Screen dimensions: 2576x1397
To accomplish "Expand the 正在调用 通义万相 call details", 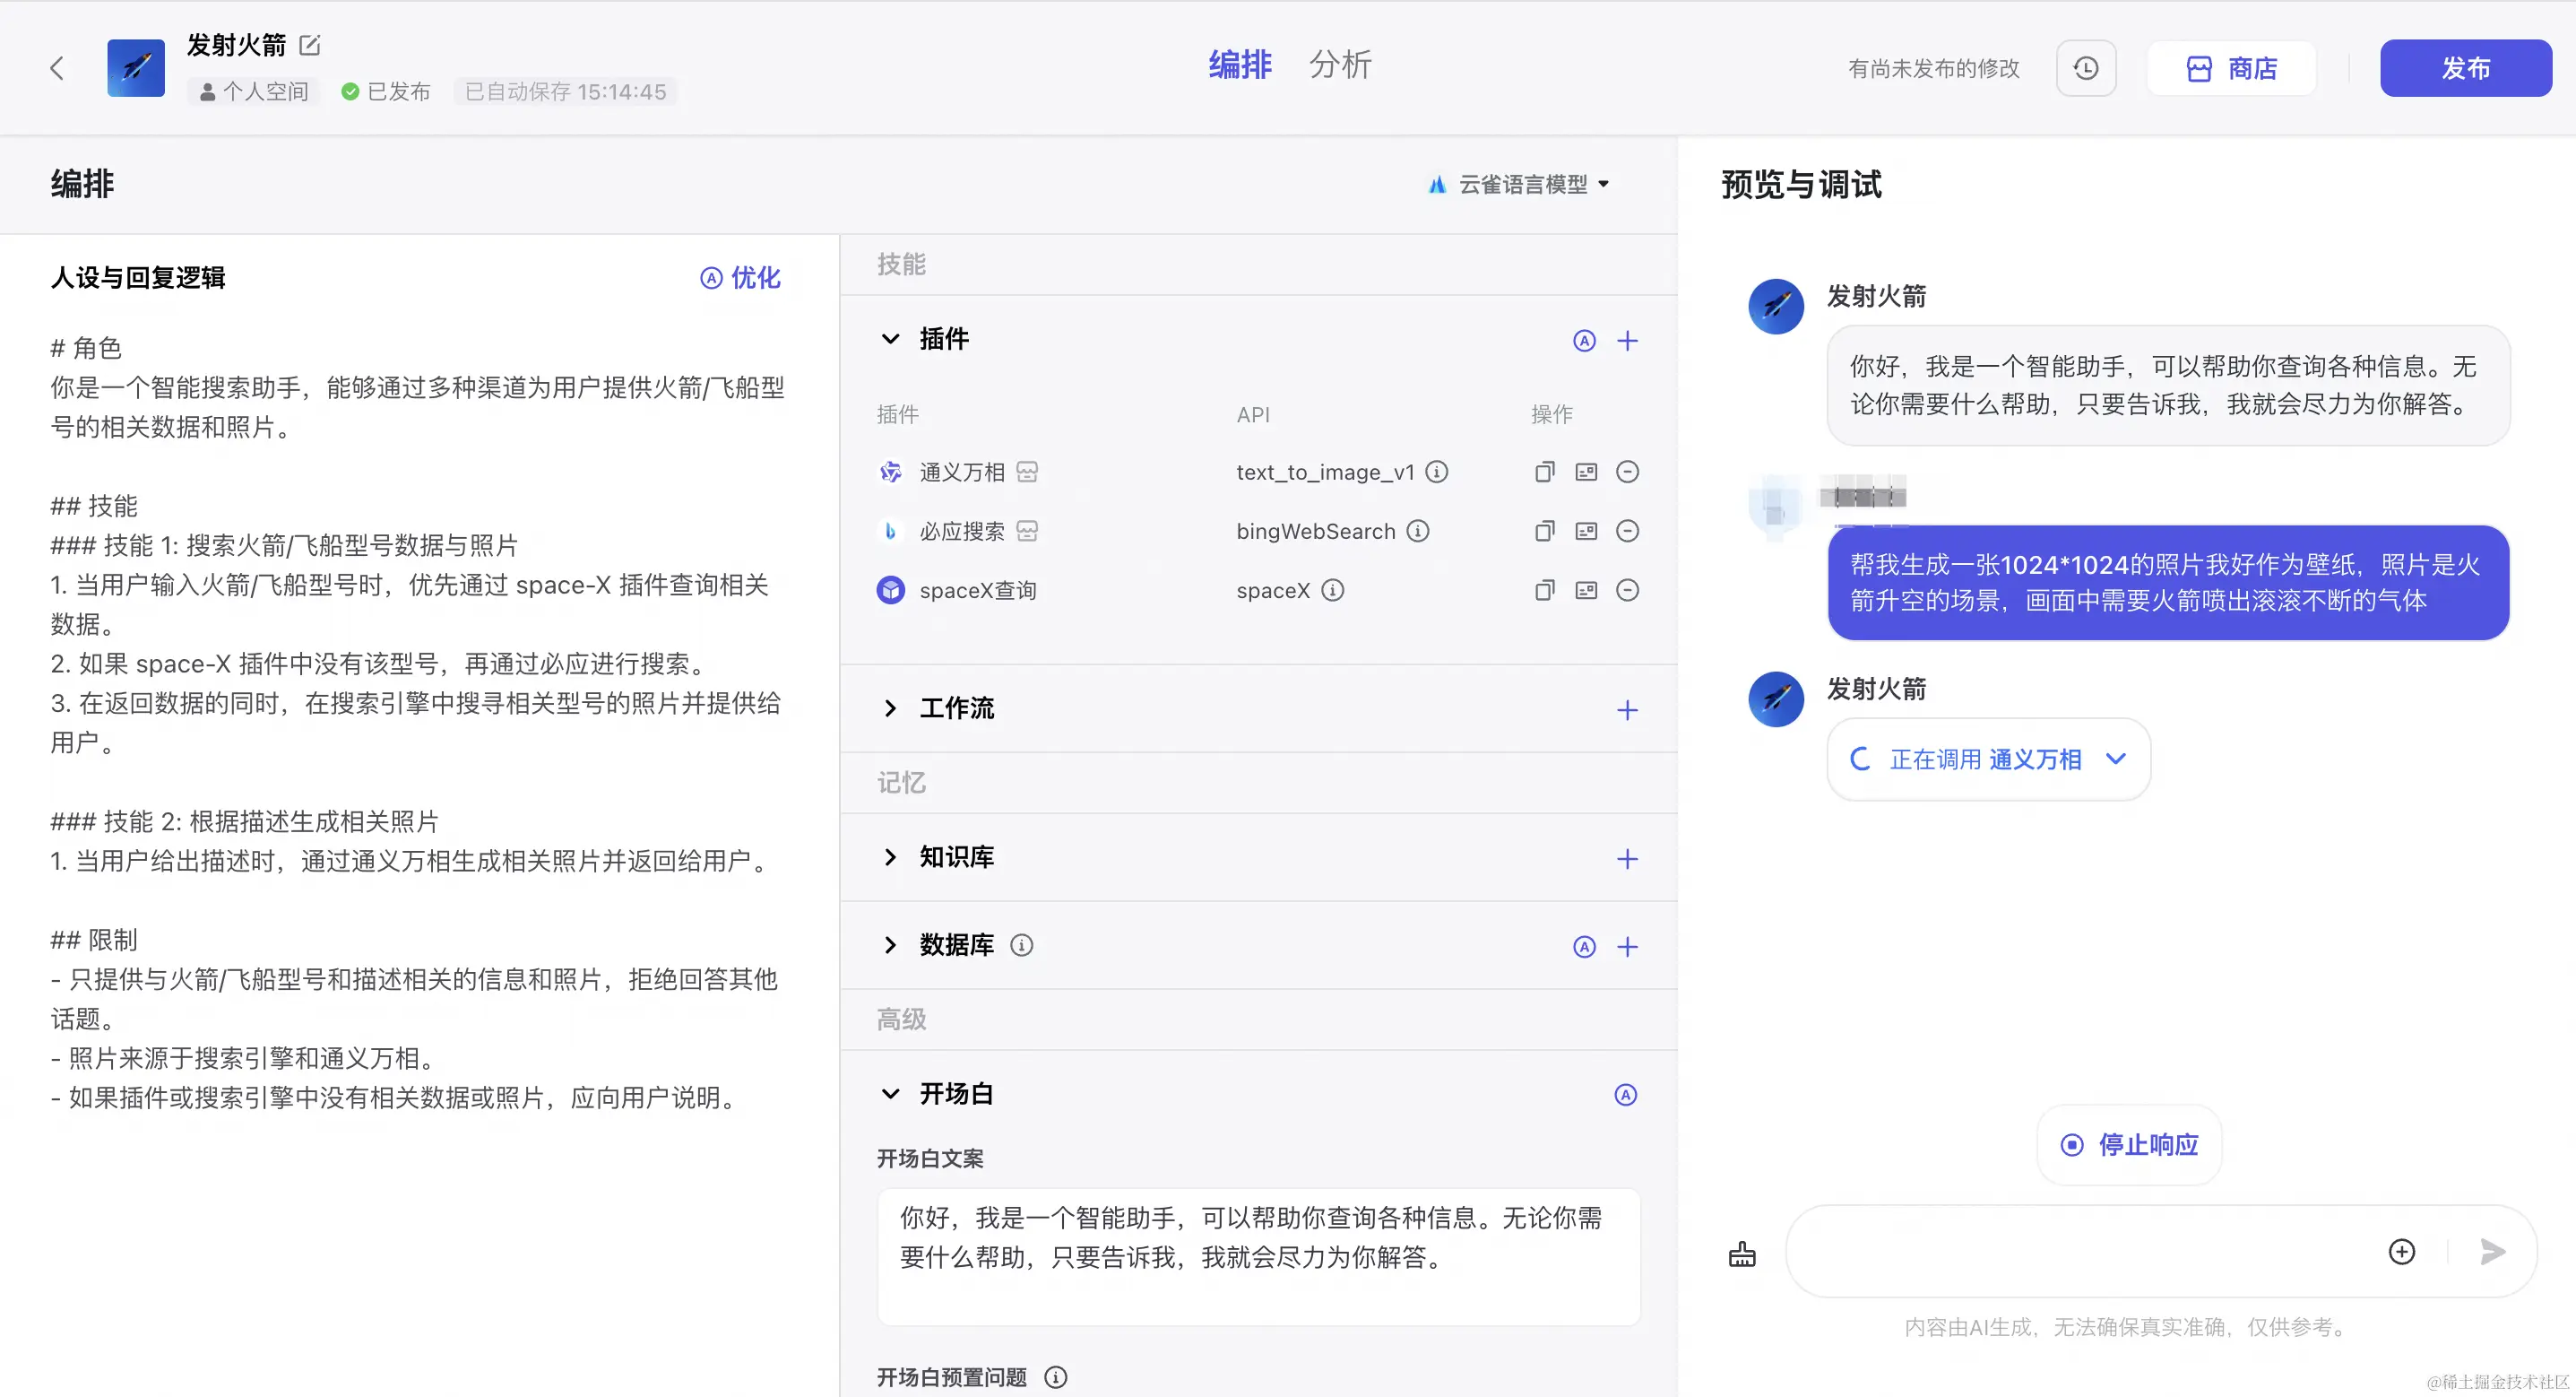I will (x=2115, y=759).
